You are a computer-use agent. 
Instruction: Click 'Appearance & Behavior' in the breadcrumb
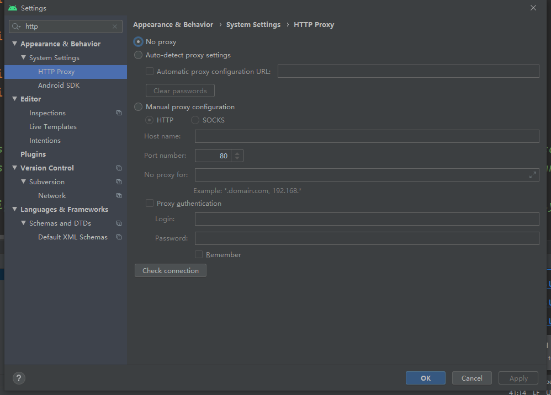(173, 25)
